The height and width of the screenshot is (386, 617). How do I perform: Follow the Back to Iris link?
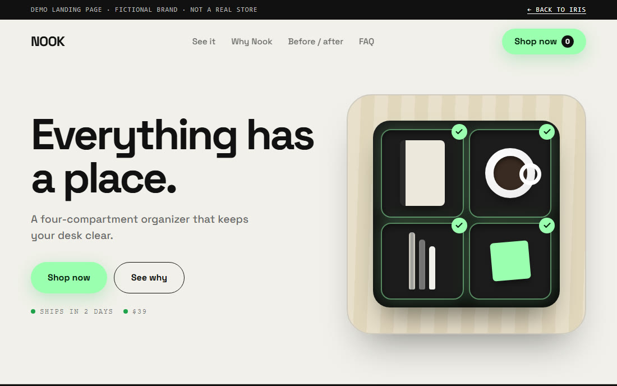click(x=556, y=10)
